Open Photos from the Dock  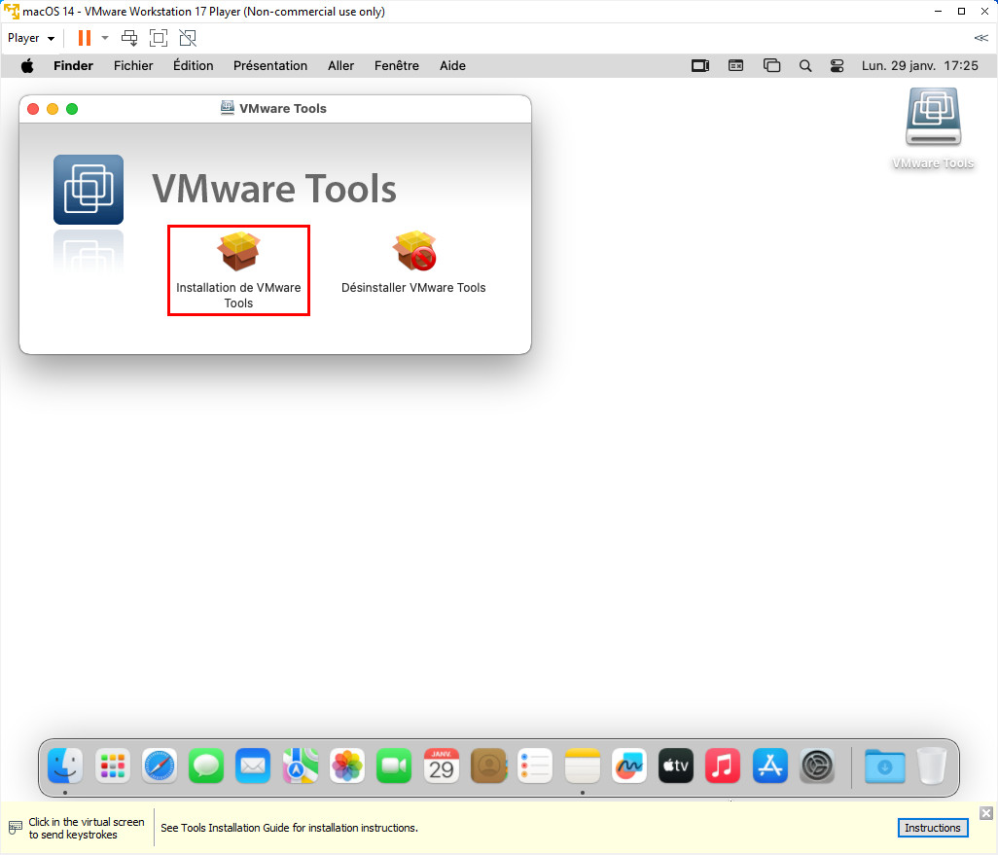(x=347, y=766)
